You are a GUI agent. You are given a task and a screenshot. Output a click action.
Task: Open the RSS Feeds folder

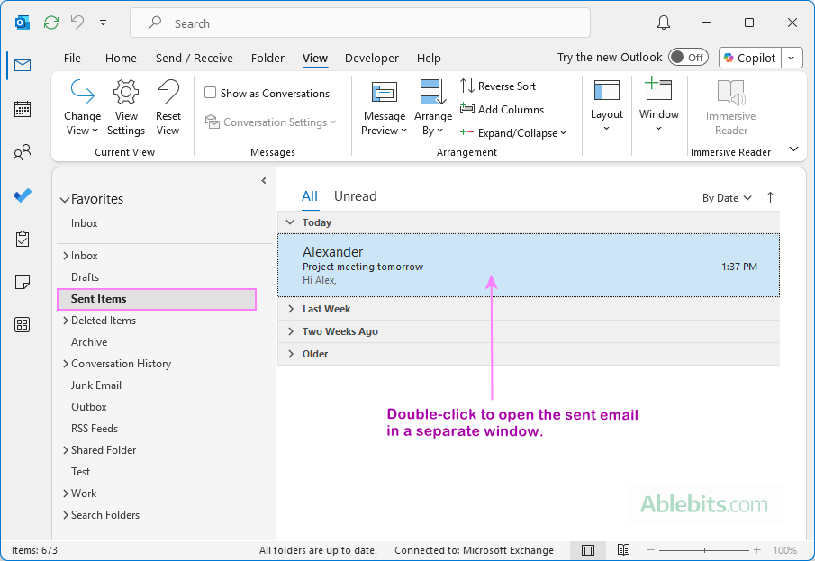[95, 429]
